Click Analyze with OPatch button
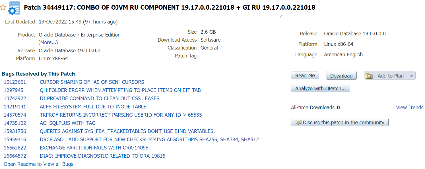This screenshot has height=169, width=425. point(320,88)
